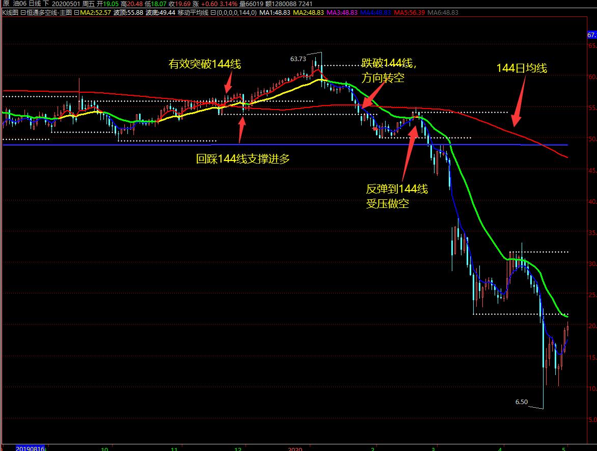Click the 反弹到144线 annotation text
The height and width of the screenshot is (451, 597).
[x=397, y=189]
